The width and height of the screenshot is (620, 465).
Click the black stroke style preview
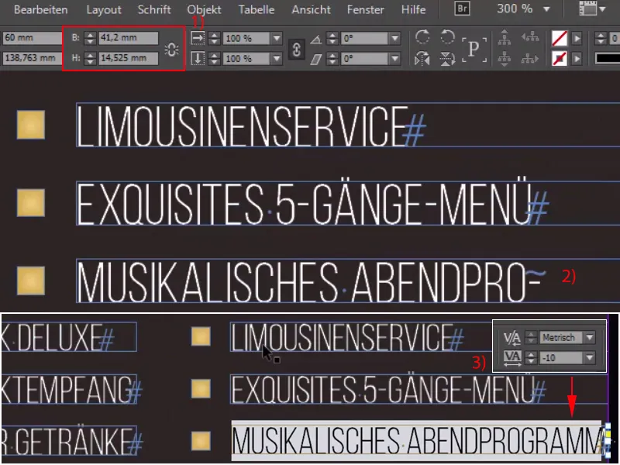click(x=608, y=59)
